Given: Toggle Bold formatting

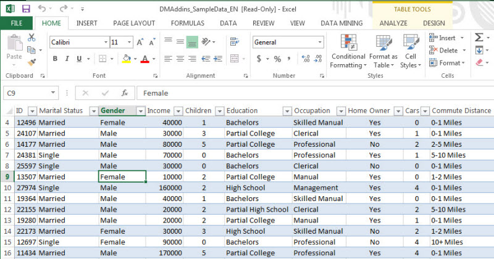Looking at the screenshot, I should pyautogui.click(x=55, y=59).
